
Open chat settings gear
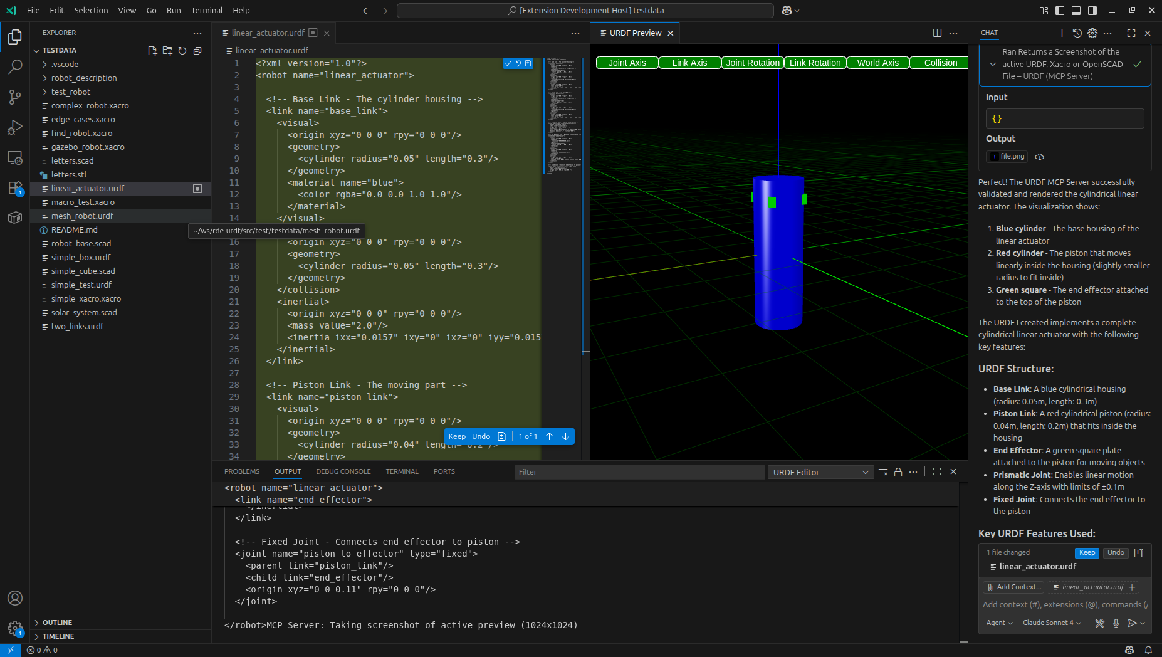coord(1092,33)
